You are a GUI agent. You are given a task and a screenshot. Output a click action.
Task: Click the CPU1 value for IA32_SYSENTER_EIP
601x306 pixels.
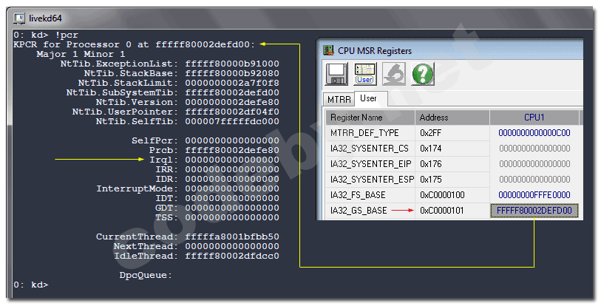pos(534,164)
